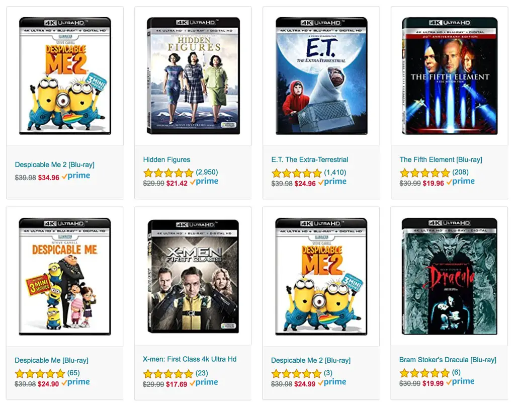
Task: Click the star rating under Despicable Me
Action: 40,373
